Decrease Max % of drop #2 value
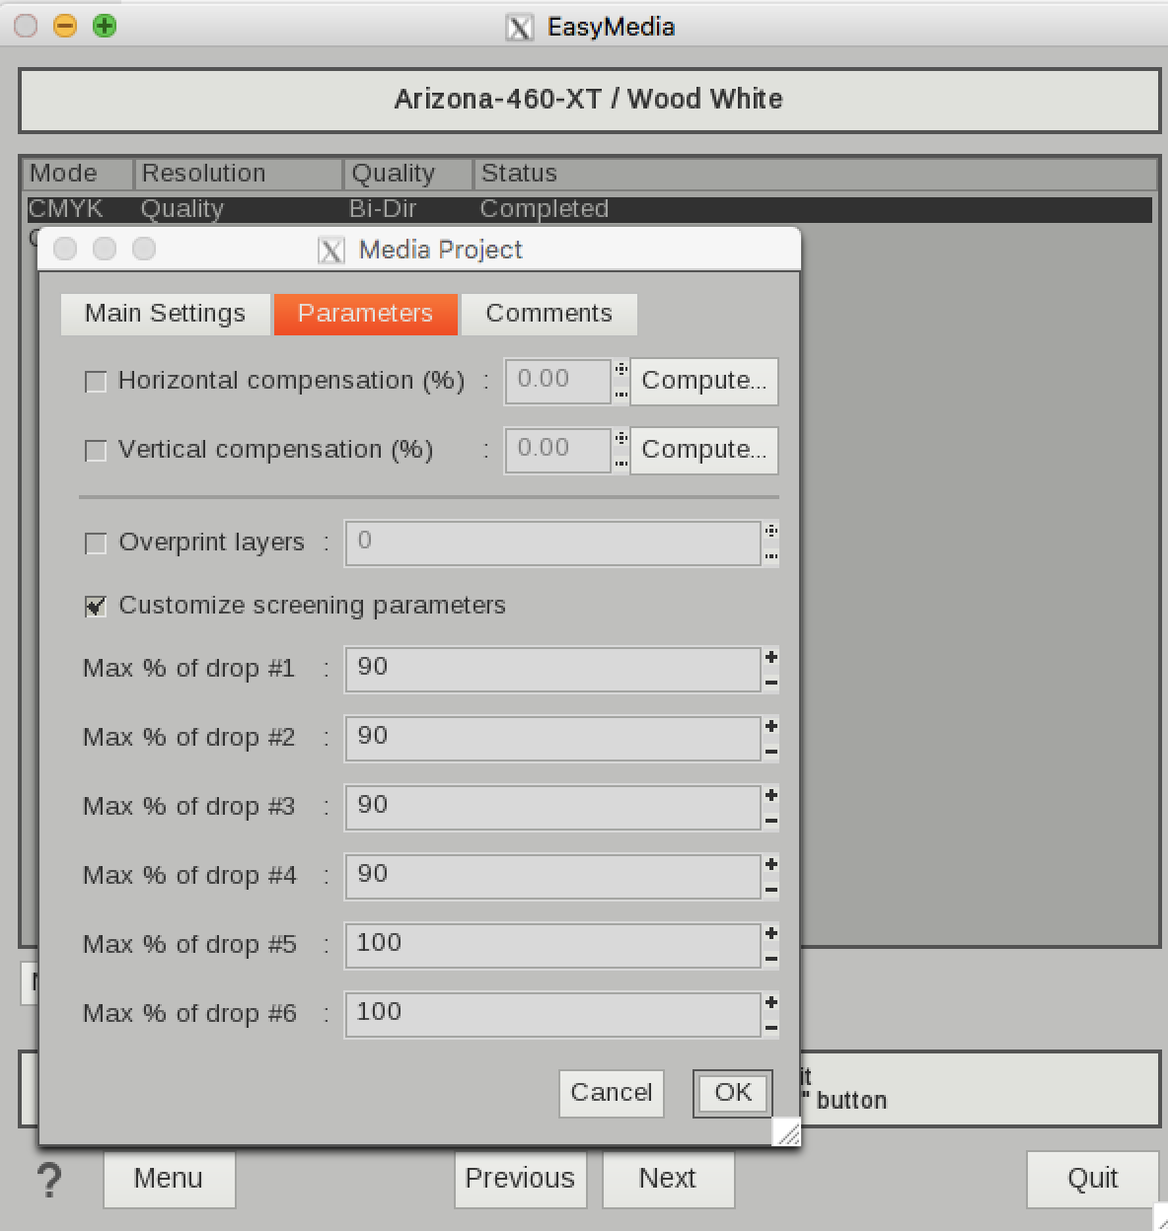 click(x=771, y=752)
